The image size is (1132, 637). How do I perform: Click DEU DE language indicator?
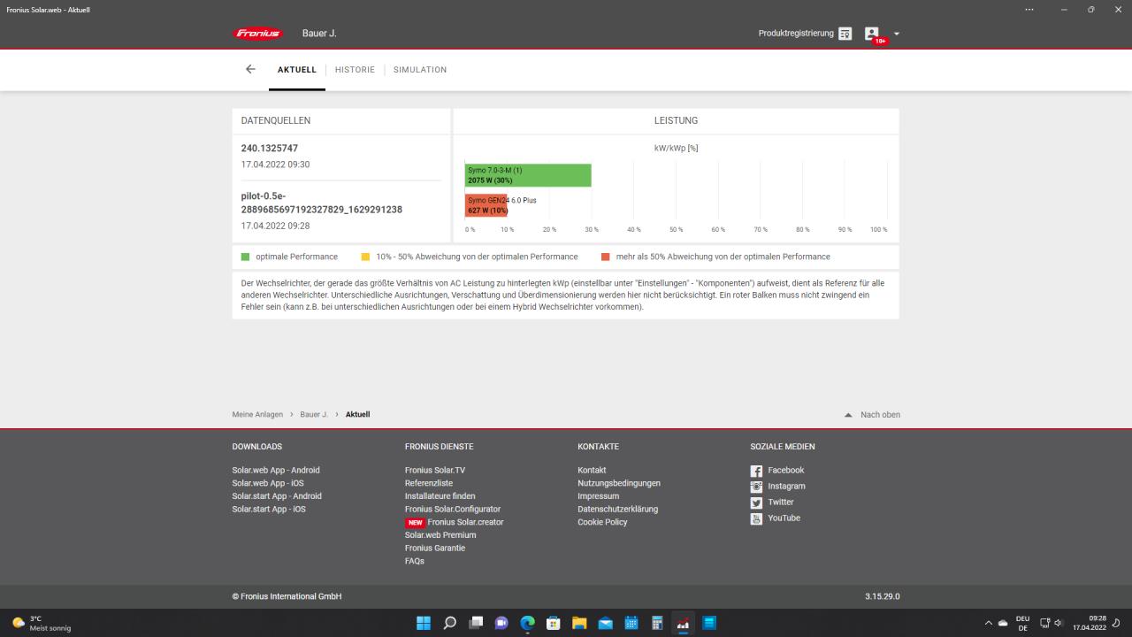1022,624
